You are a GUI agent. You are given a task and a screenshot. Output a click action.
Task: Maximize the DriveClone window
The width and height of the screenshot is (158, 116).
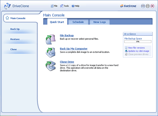(148, 6)
